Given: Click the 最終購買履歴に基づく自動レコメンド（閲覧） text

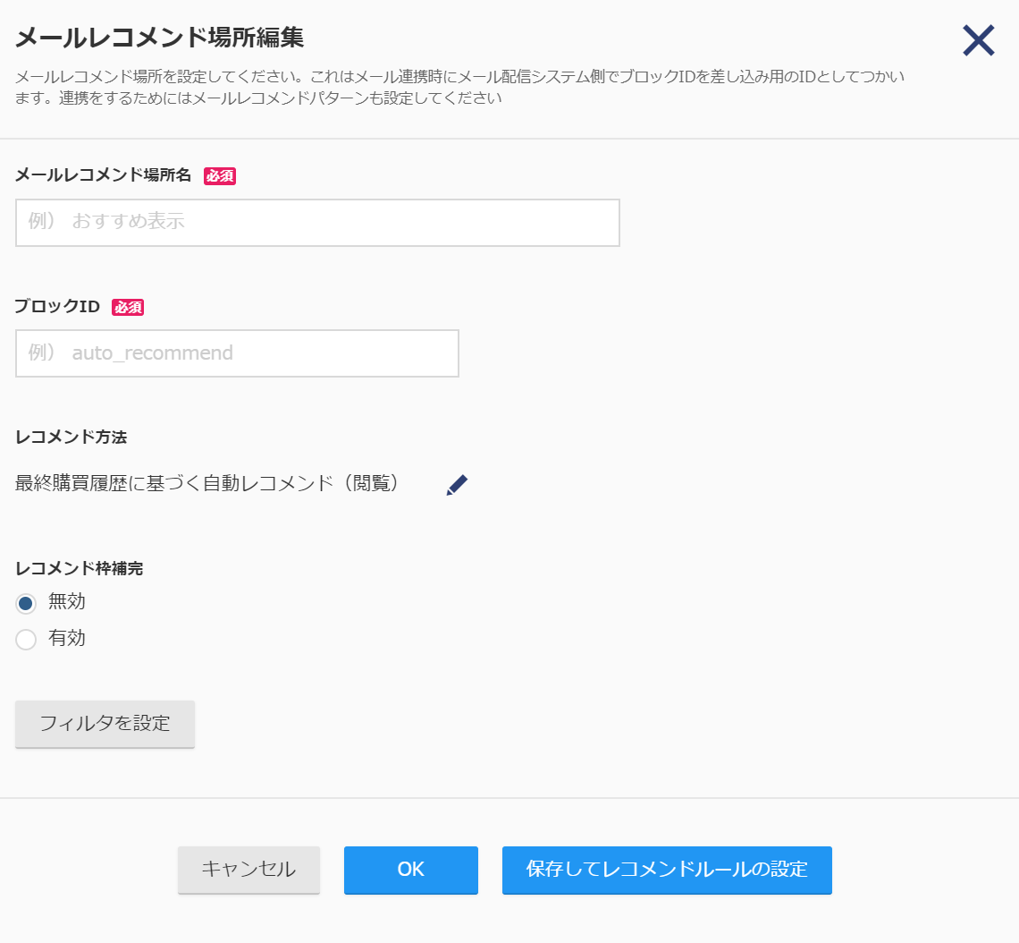Looking at the screenshot, I should (x=207, y=483).
